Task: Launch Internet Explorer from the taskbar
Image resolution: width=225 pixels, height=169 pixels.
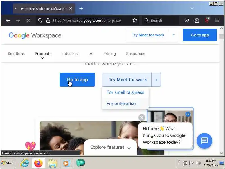Action: tap(25, 163)
